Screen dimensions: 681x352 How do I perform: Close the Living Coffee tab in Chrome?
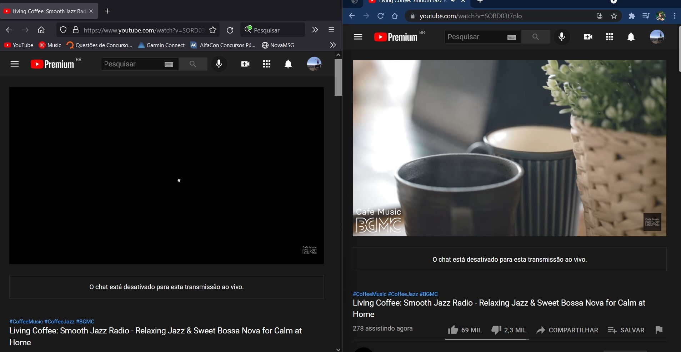tap(463, 1)
